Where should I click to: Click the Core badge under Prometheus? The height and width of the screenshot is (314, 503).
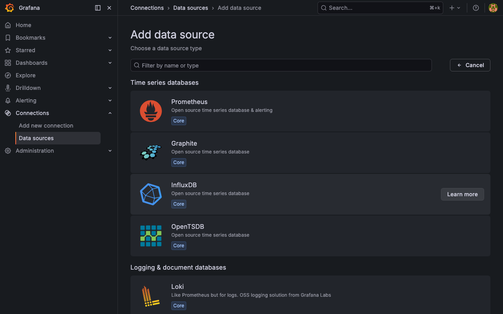pos(179,121)
